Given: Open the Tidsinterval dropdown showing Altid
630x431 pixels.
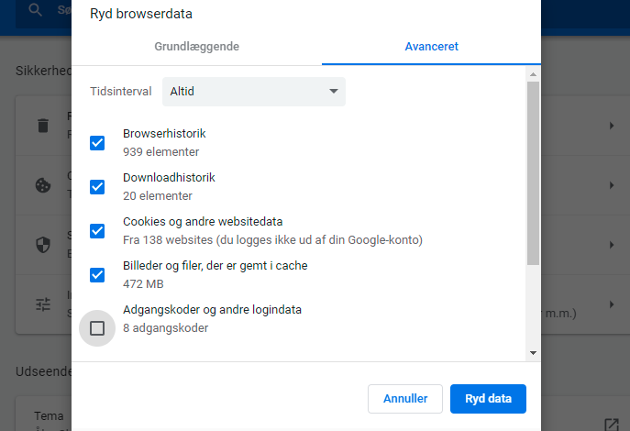Looking at the screenshot, I should click(x=254, y=92).
